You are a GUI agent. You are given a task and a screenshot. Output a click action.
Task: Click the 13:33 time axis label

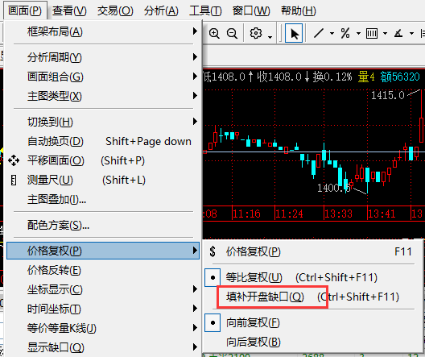tap(338, 214)
